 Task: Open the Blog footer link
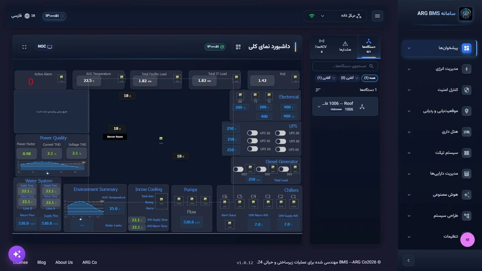42,262
